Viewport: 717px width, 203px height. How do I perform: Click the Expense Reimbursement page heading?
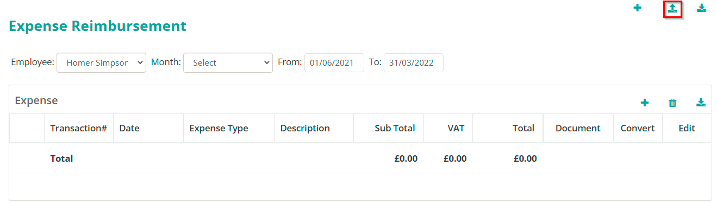[98, 26]
